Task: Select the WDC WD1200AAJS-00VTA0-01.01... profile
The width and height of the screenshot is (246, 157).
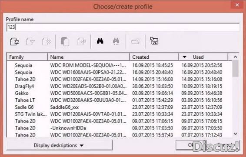Action: coord(88,114)
